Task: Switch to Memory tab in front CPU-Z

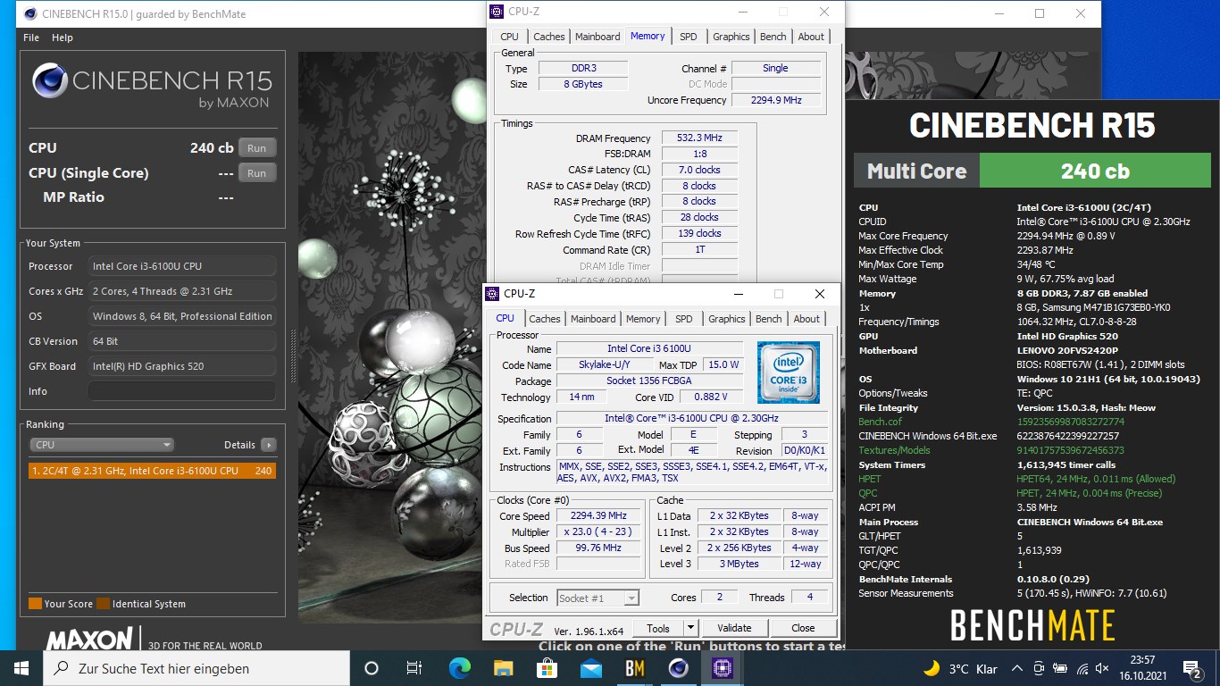Action: point(643,319)
